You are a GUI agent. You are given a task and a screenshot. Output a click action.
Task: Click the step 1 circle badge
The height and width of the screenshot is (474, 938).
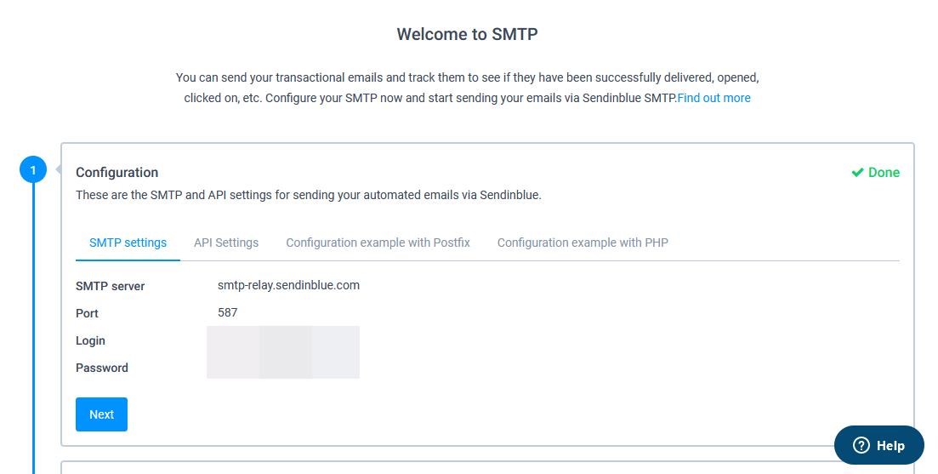click(33, 170)
